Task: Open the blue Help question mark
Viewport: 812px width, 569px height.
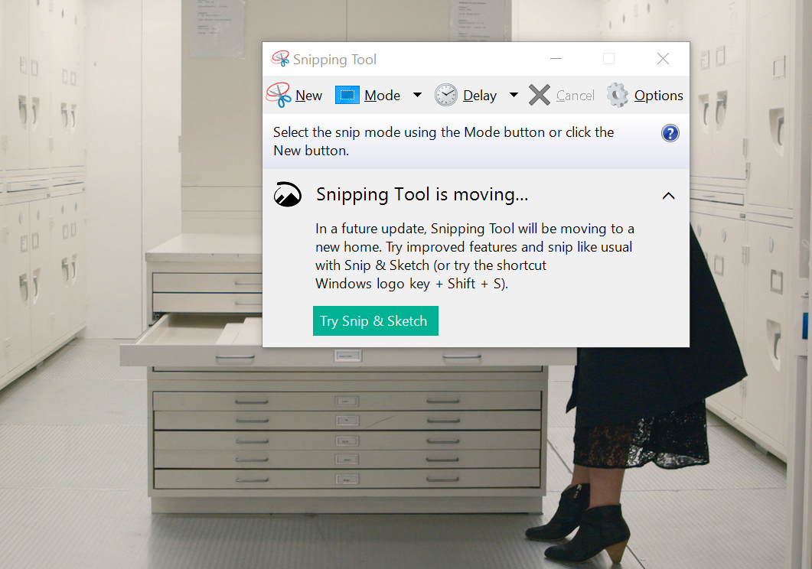Action: click(670, 134)
